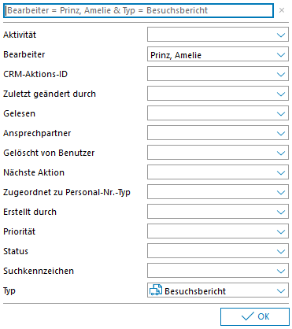Screen dimensions: 292x329
Task: Open the Gelesen dropdown arrow
Action: pos(281,113)
